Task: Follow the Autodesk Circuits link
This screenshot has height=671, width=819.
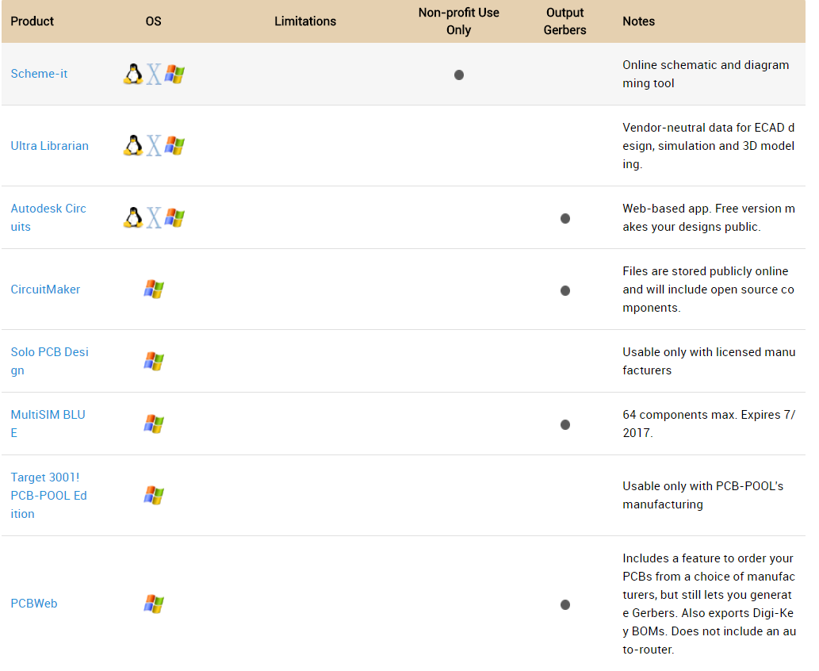Action: [48, 217]
